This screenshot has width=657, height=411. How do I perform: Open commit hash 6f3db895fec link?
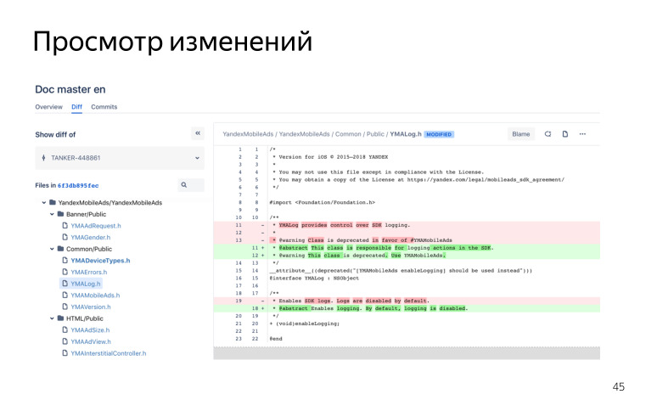[x=78, y=185]
